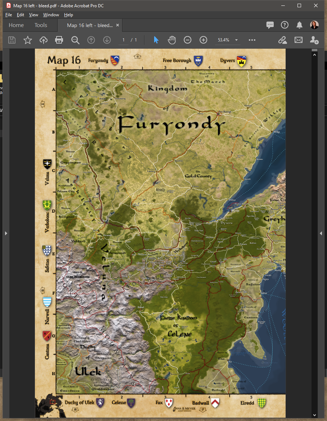Viewport: 327px width, 421px height.
Task: Expand the right tools pane
Action: click(321, 233)
